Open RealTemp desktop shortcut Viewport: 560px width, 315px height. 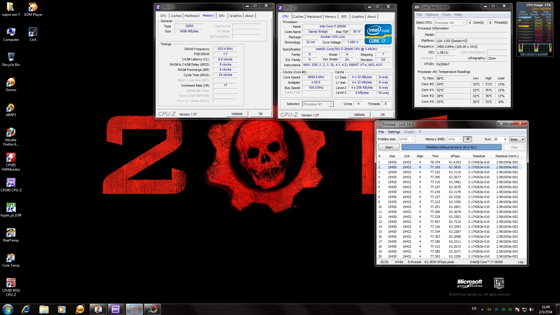click(x=11, y=233)
